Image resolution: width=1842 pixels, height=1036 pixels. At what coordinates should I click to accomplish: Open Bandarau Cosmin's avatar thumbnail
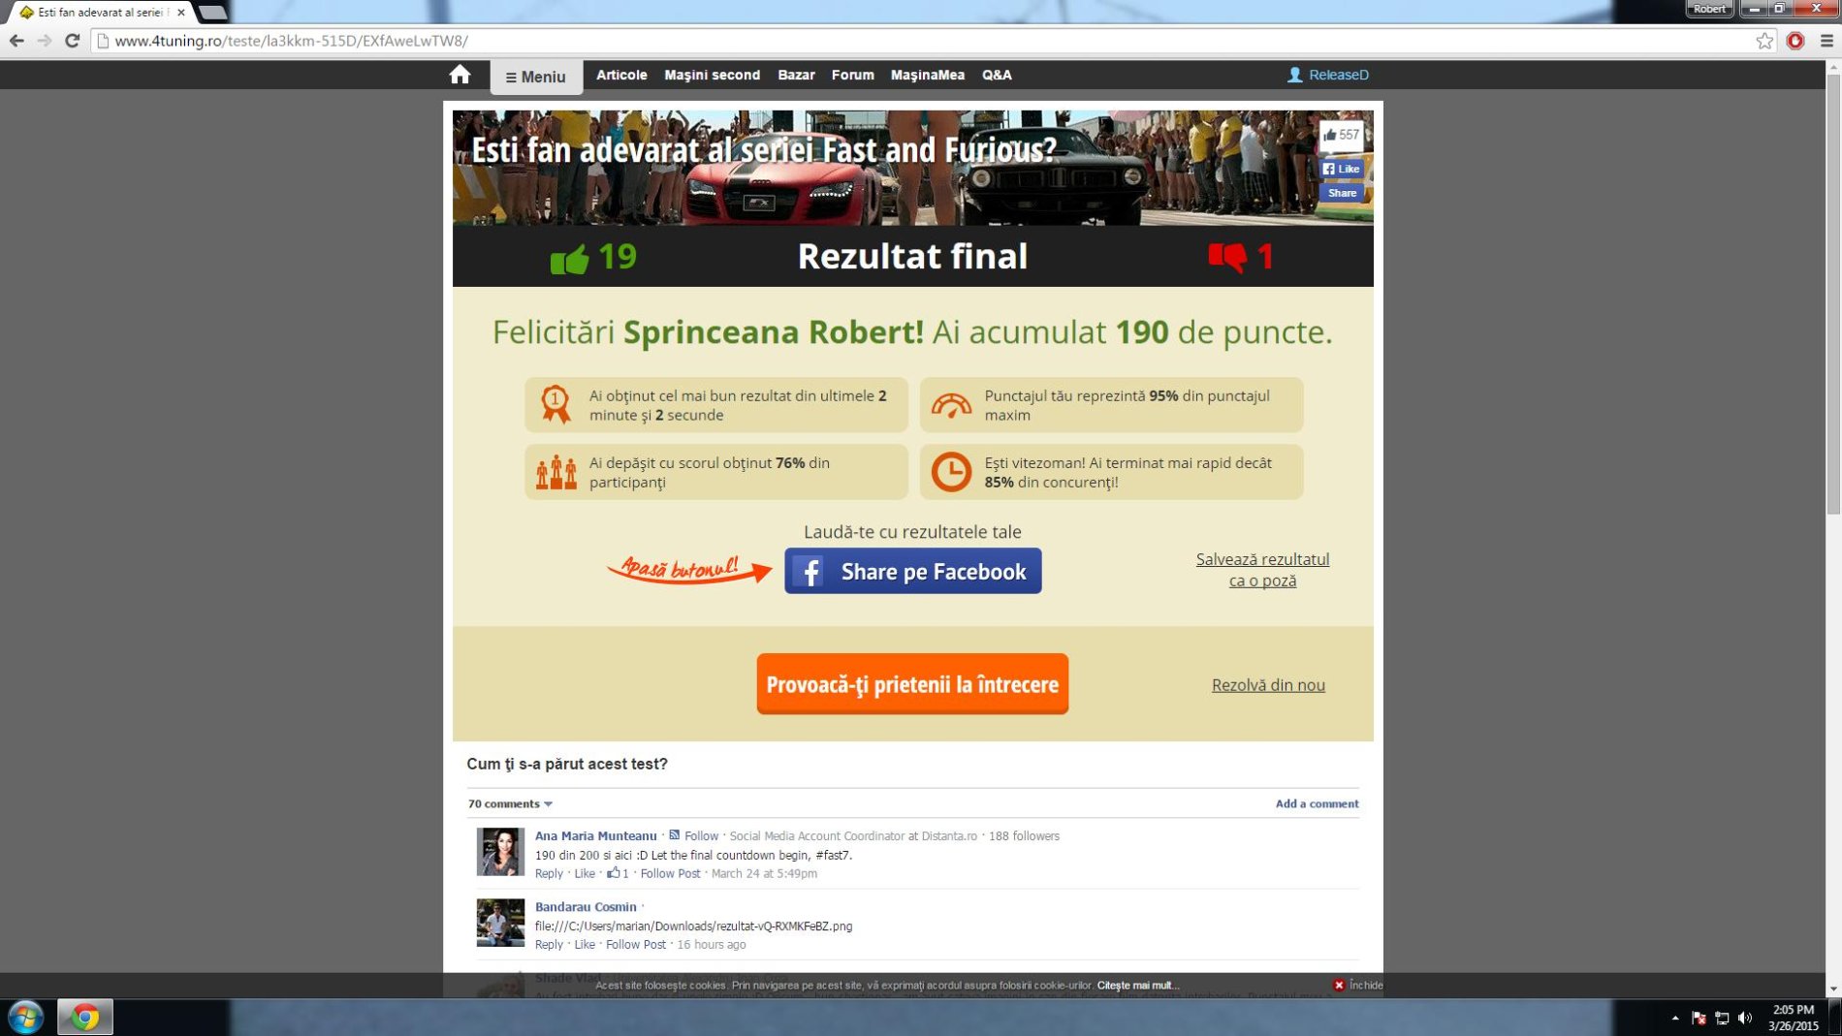pyautogui.click(x=500, y=923)
